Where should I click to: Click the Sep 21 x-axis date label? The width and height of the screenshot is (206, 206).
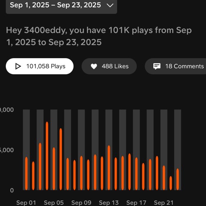[164, 203]
